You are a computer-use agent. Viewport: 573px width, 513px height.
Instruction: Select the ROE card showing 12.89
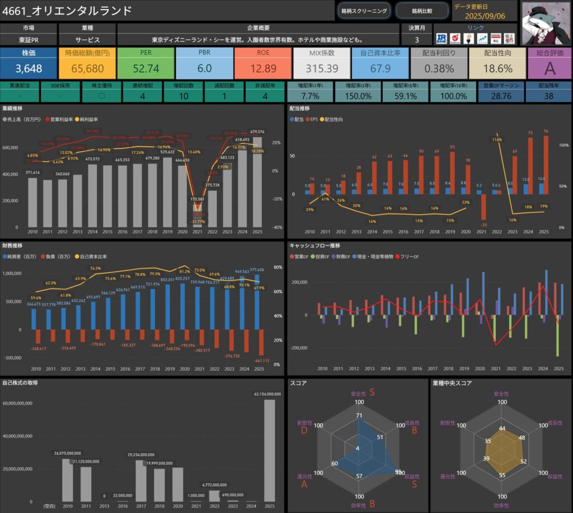tap(263, 63)
